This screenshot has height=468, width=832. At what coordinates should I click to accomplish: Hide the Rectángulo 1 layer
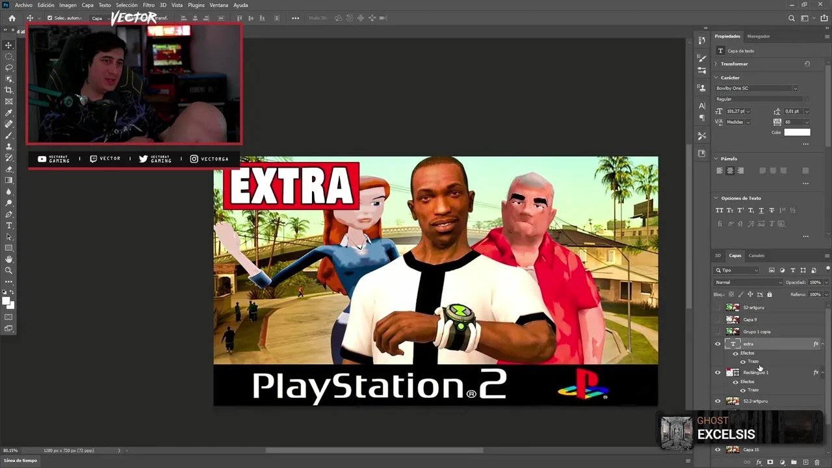tap(718, 372)
